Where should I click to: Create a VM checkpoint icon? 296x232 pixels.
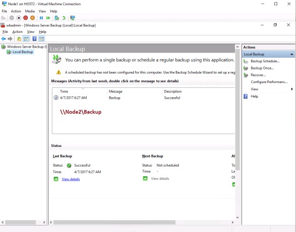[57, 18]
